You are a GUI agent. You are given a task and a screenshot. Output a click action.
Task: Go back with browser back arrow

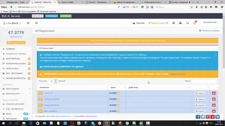(11, 7)
